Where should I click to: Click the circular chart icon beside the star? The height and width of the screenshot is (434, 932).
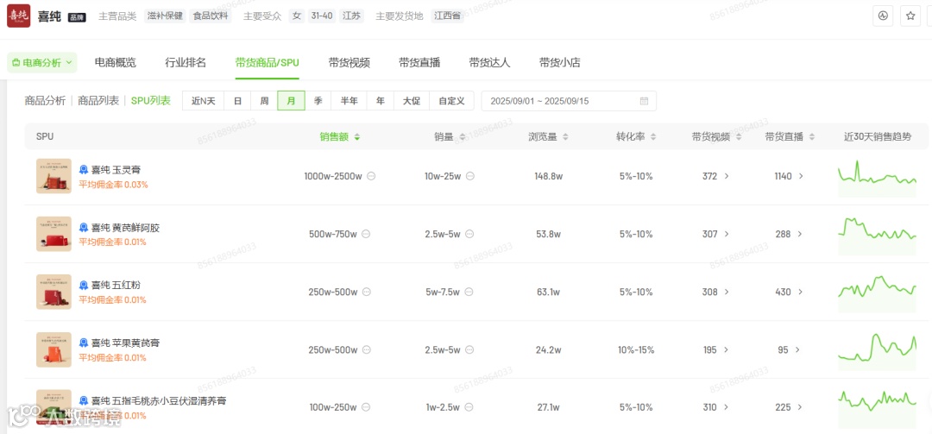click(883, 16)
